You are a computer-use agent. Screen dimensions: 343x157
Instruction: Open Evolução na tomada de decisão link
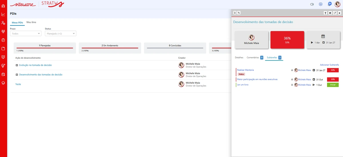tap(35, 65)
